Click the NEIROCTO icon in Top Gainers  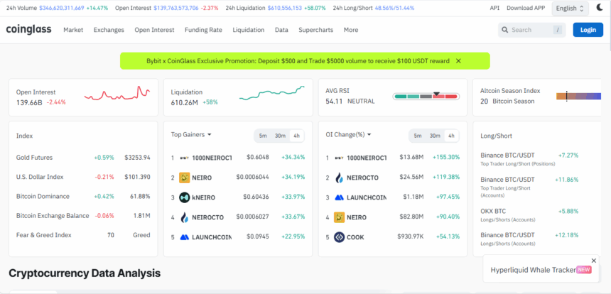184,217
